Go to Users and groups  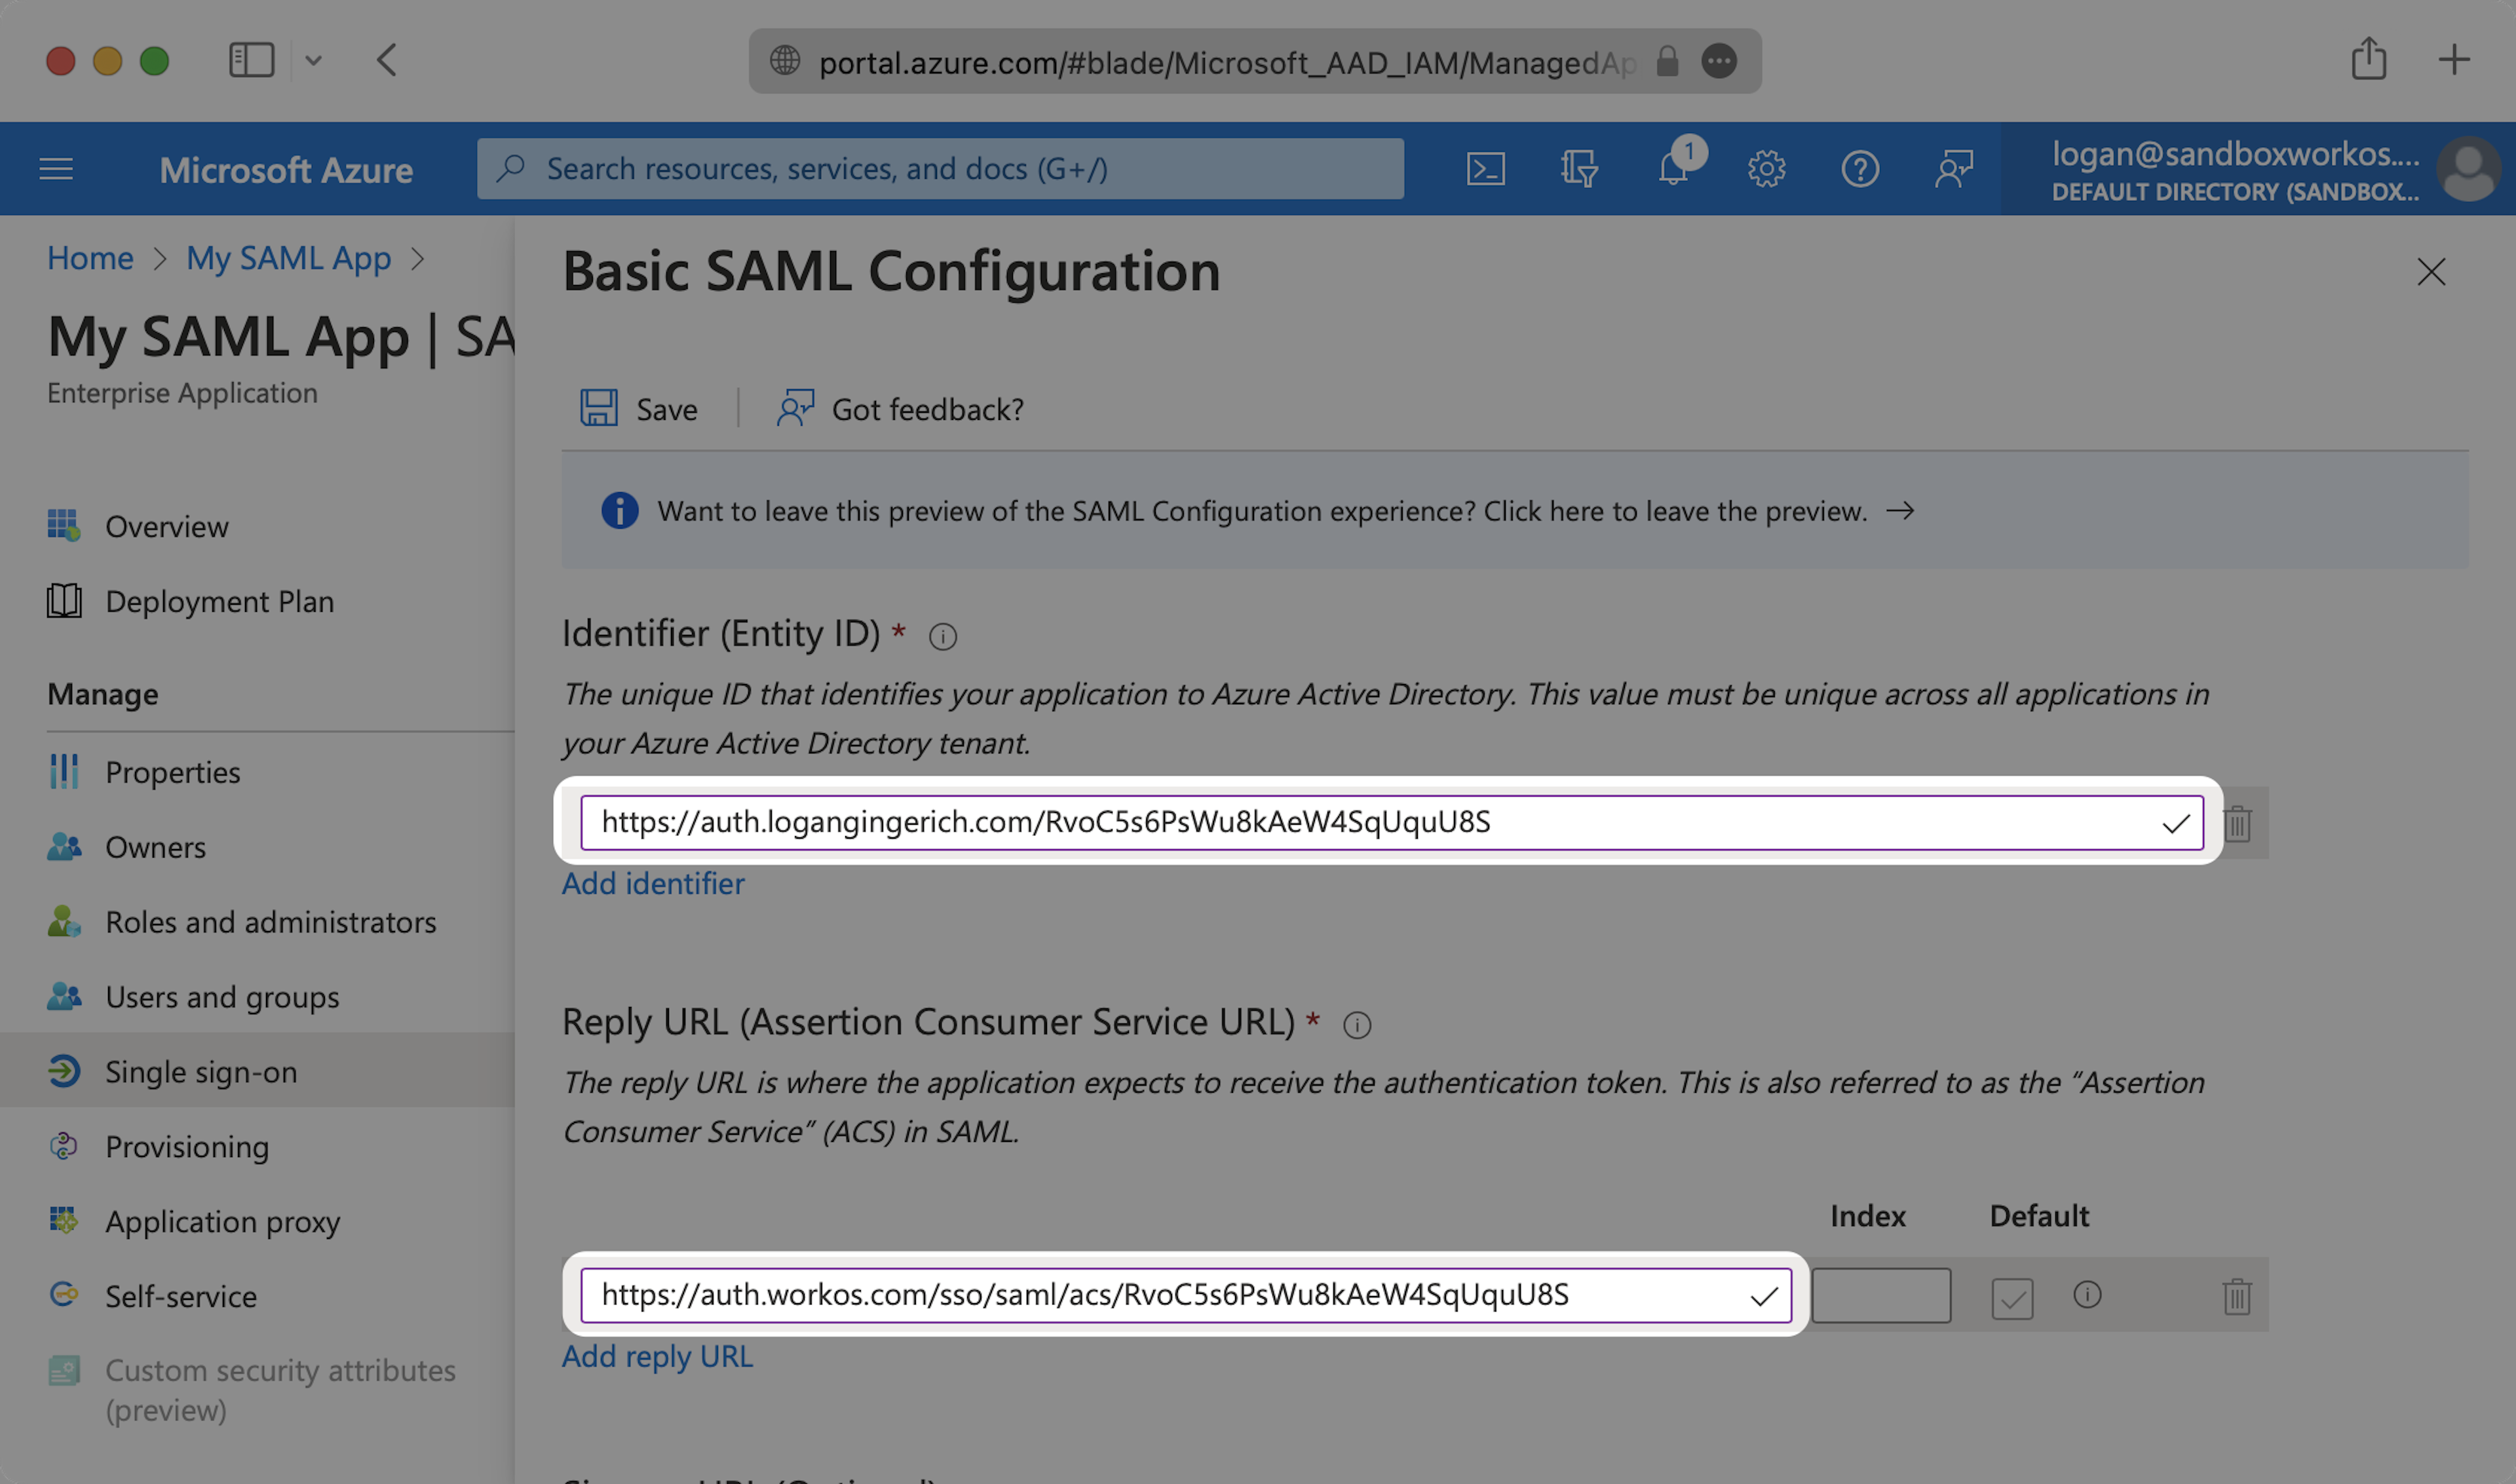[222, 997]
